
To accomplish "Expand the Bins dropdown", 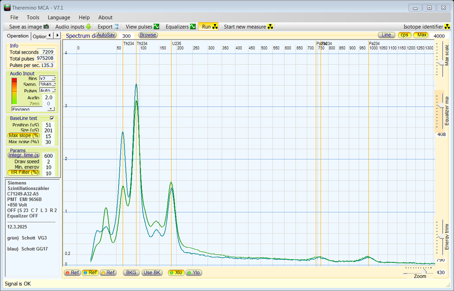I will tap(53, 79).
